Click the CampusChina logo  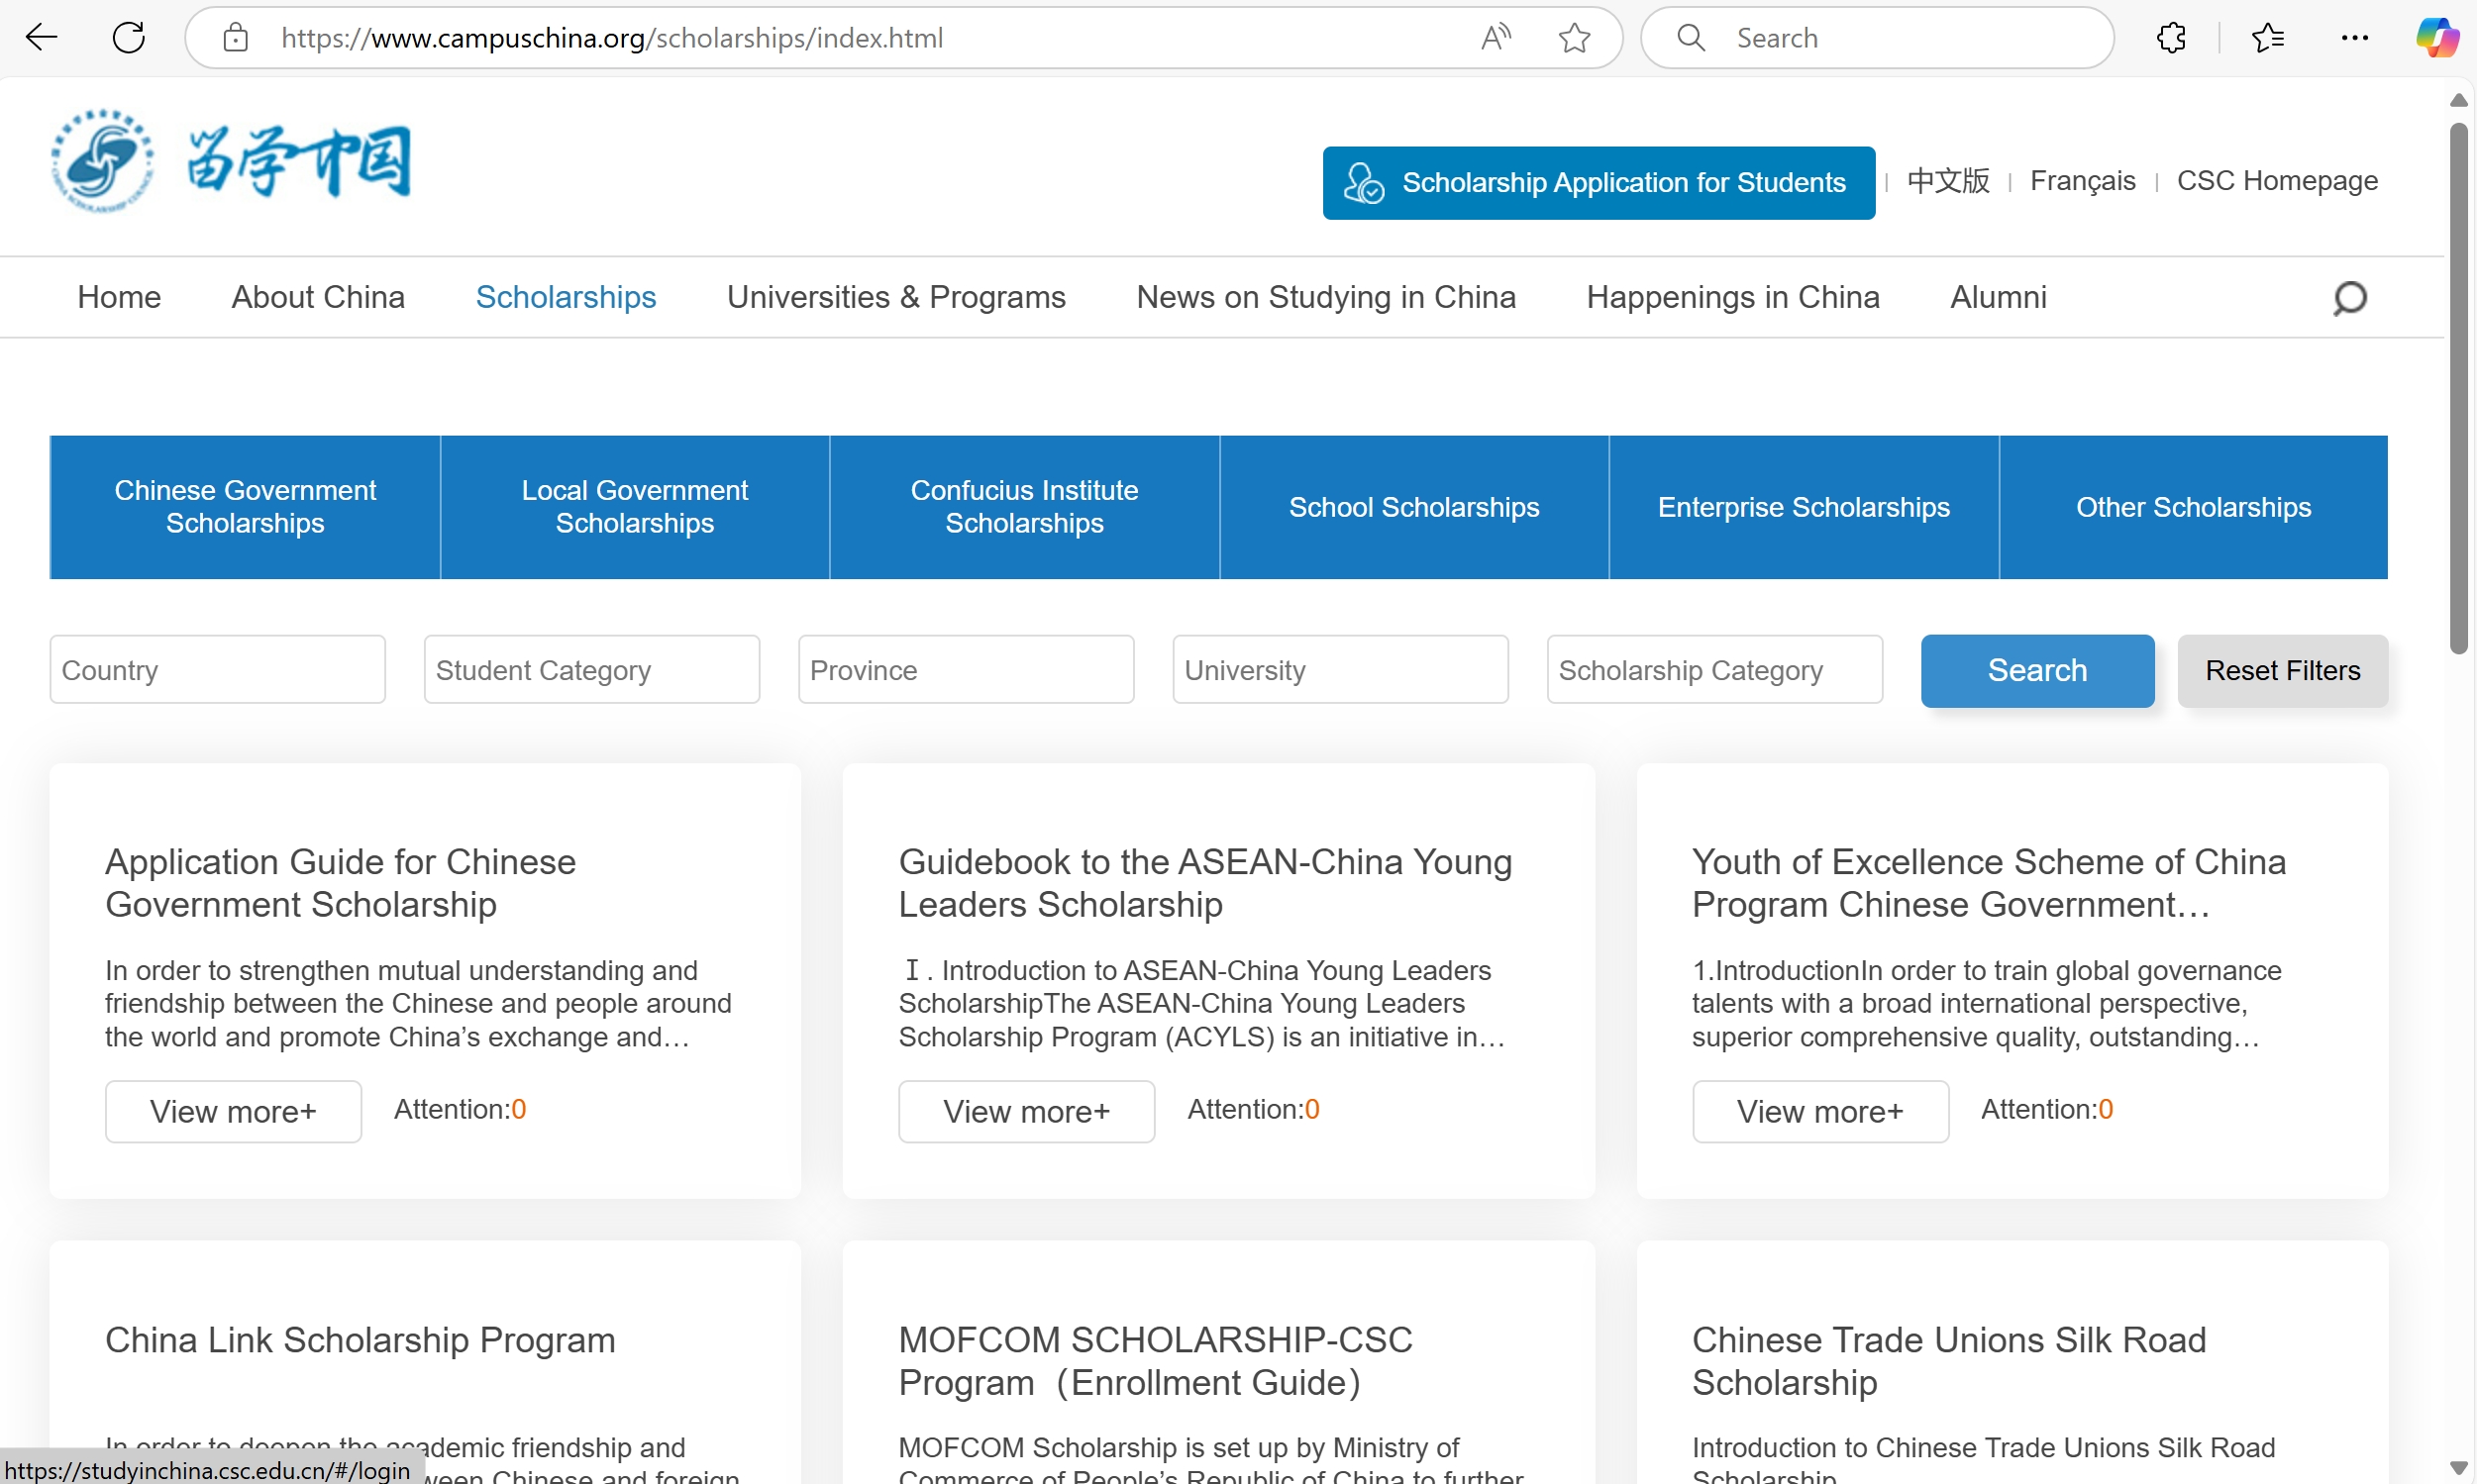230,162
